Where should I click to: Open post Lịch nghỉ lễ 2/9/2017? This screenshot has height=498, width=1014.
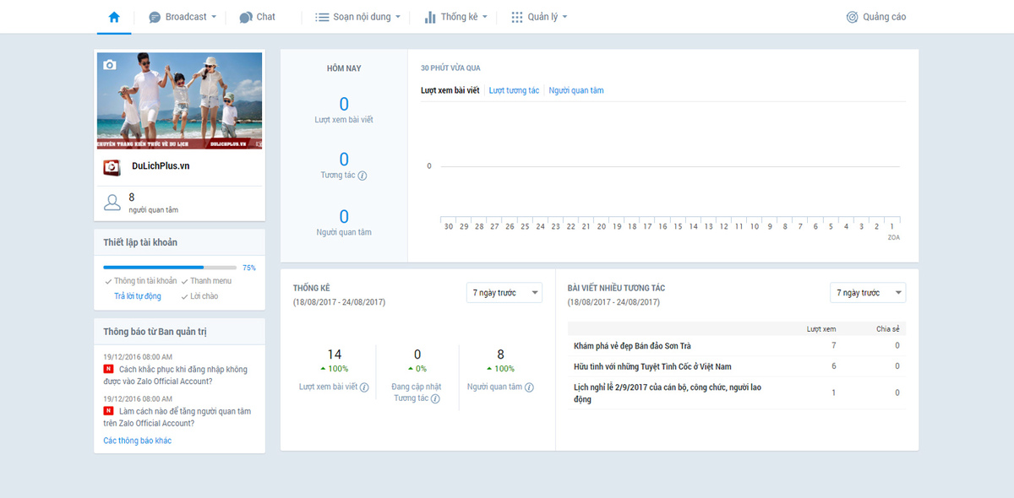point(668,393)
